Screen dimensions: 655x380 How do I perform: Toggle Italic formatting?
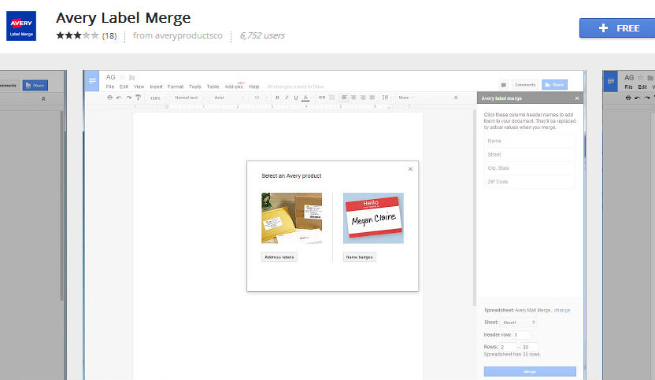point(287,98)
